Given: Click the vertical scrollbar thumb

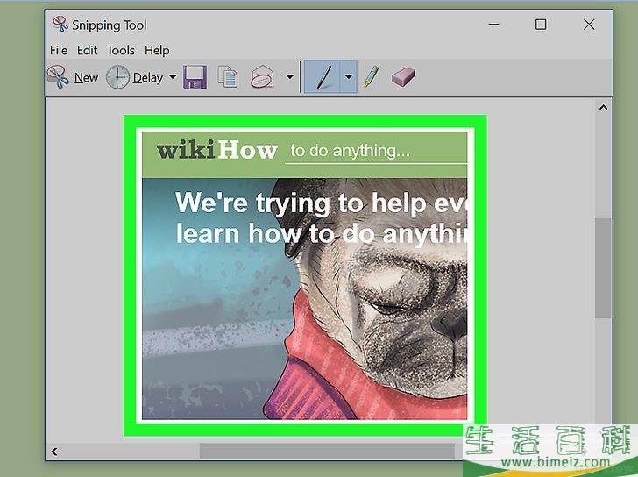Looking at the screenshot, I should (x=603, y=268).
